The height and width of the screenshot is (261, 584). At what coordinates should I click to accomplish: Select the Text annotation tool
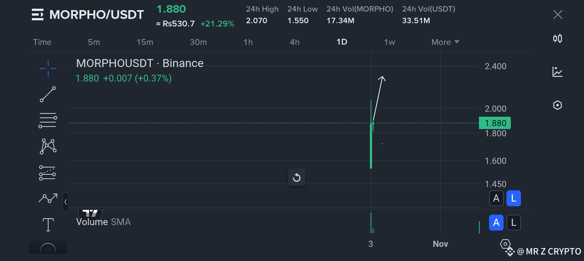point(48,225)
